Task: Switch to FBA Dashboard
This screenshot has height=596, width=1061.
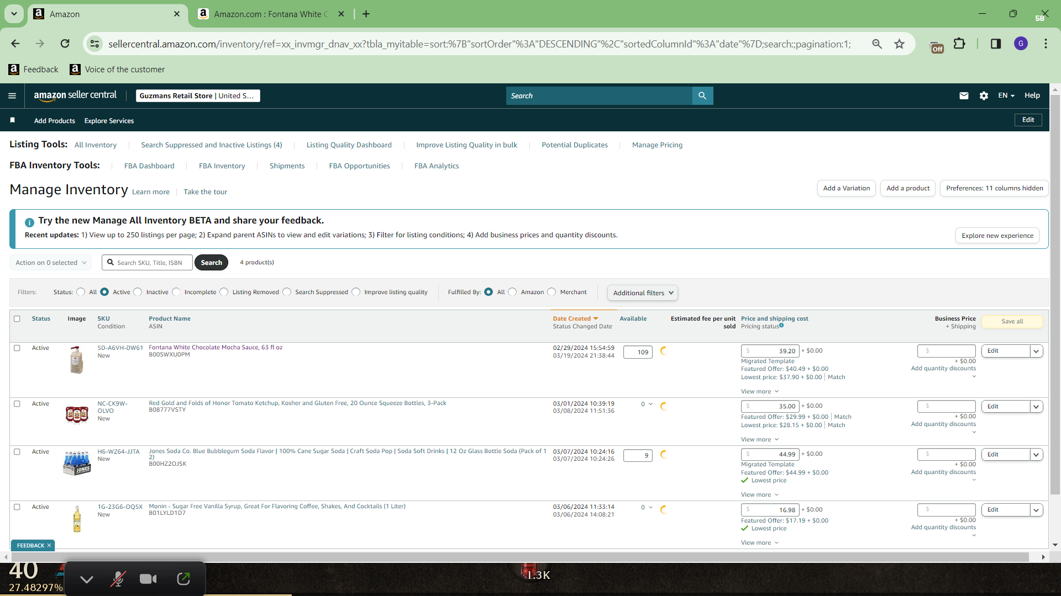Action: pyautogui.click(x=149, y=166)
